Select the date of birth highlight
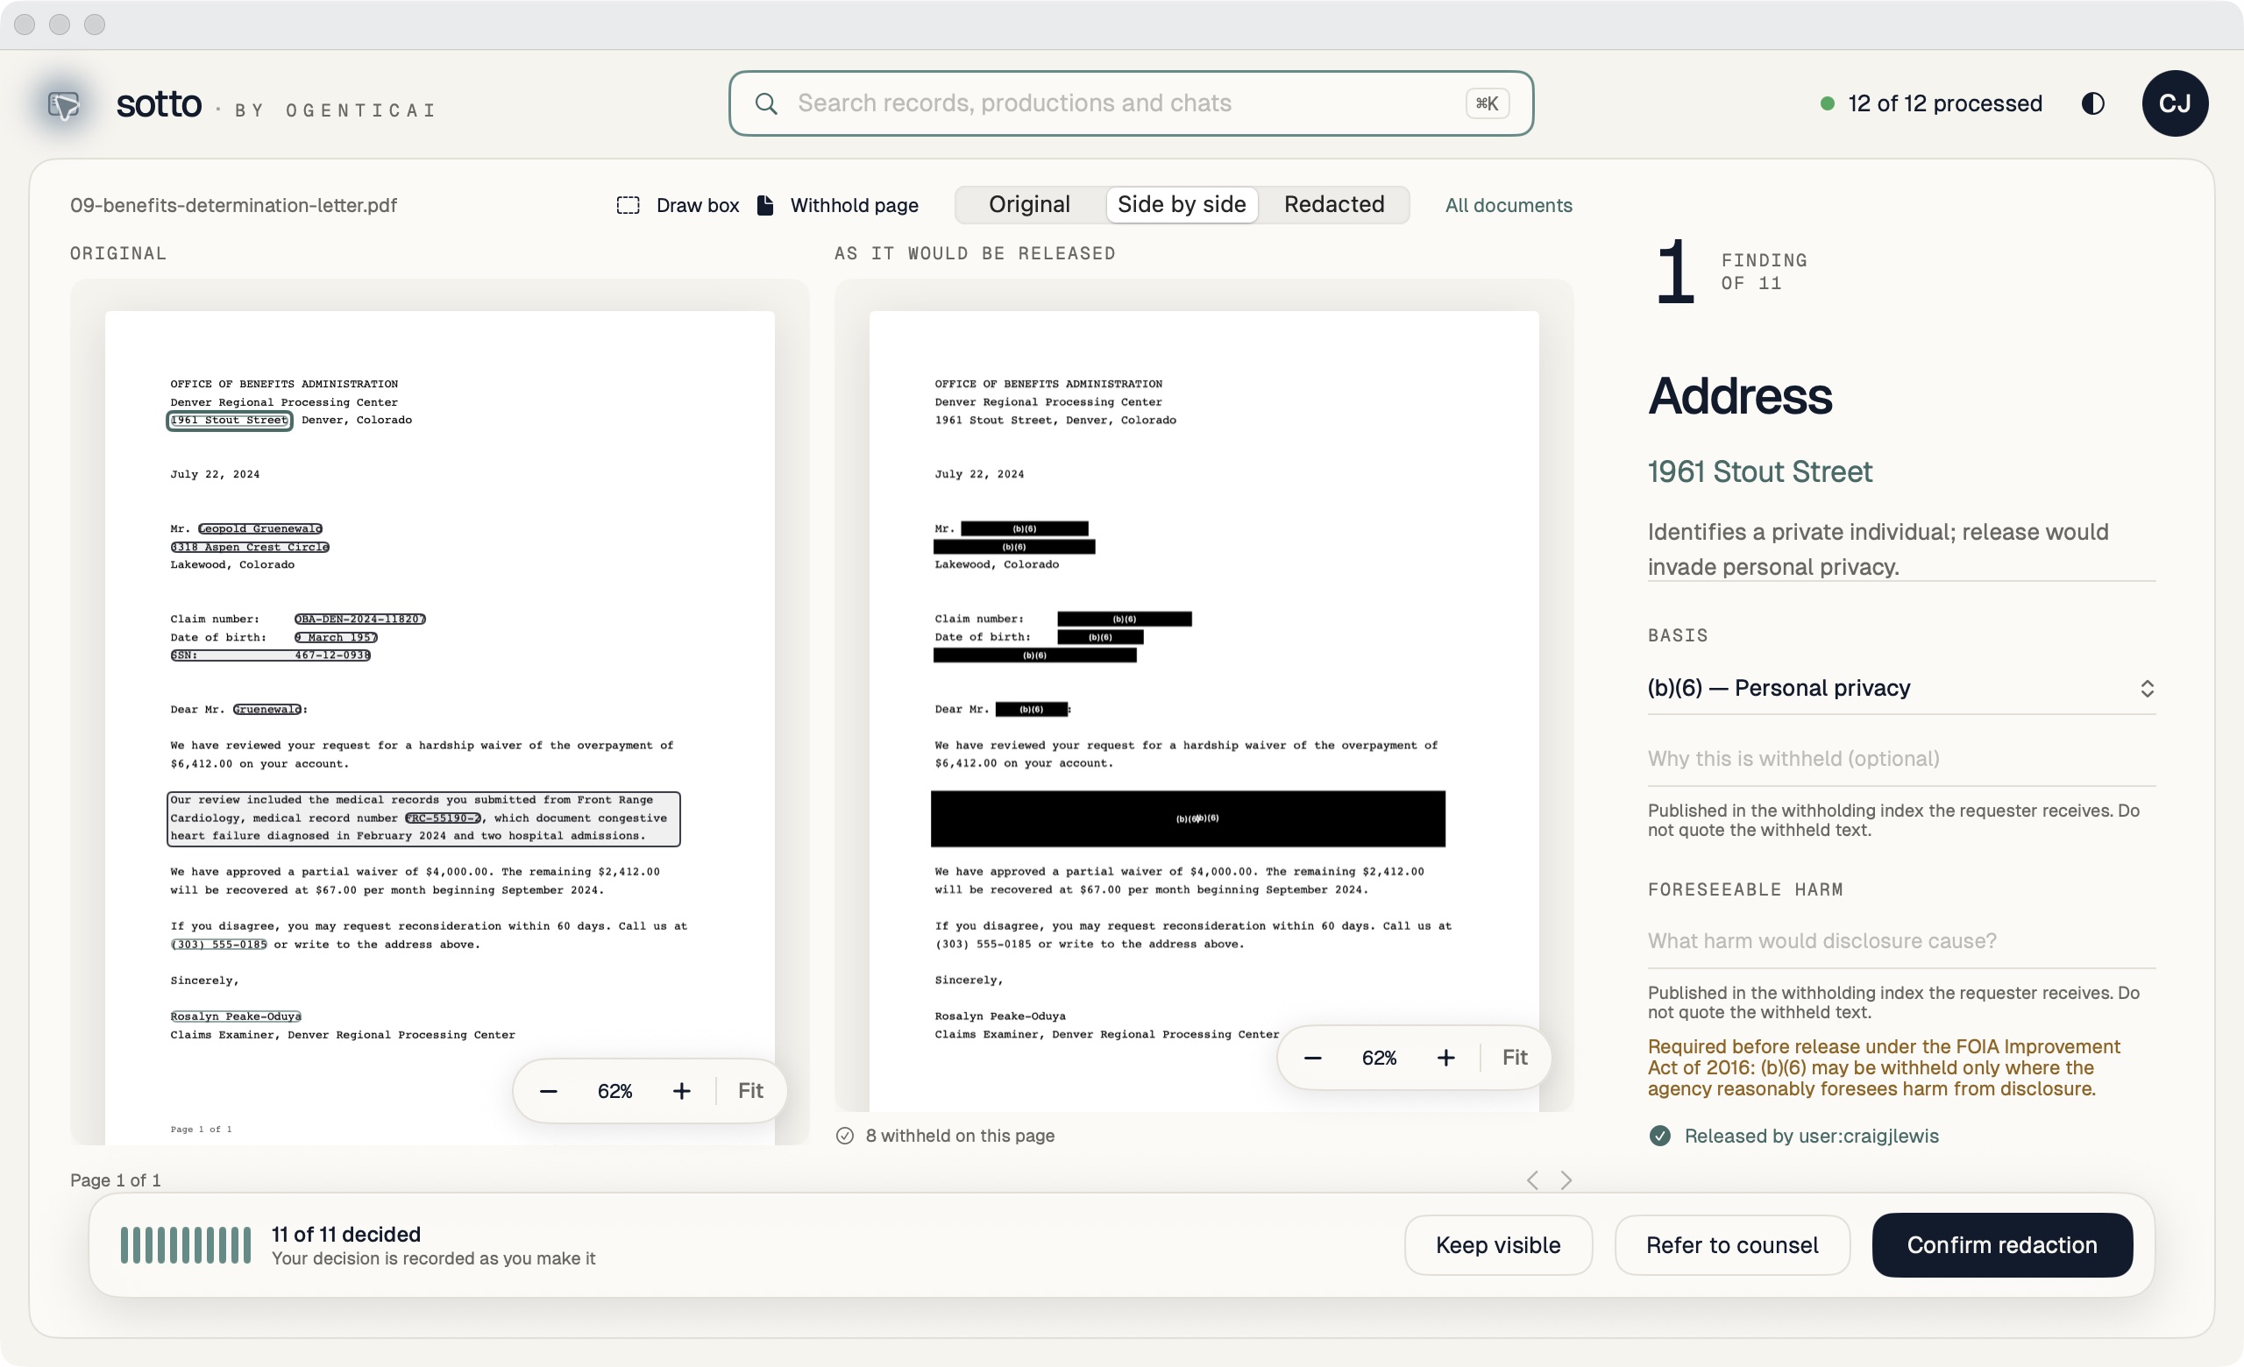Screen dimensions: 2244x1367 tap(335, 637)
